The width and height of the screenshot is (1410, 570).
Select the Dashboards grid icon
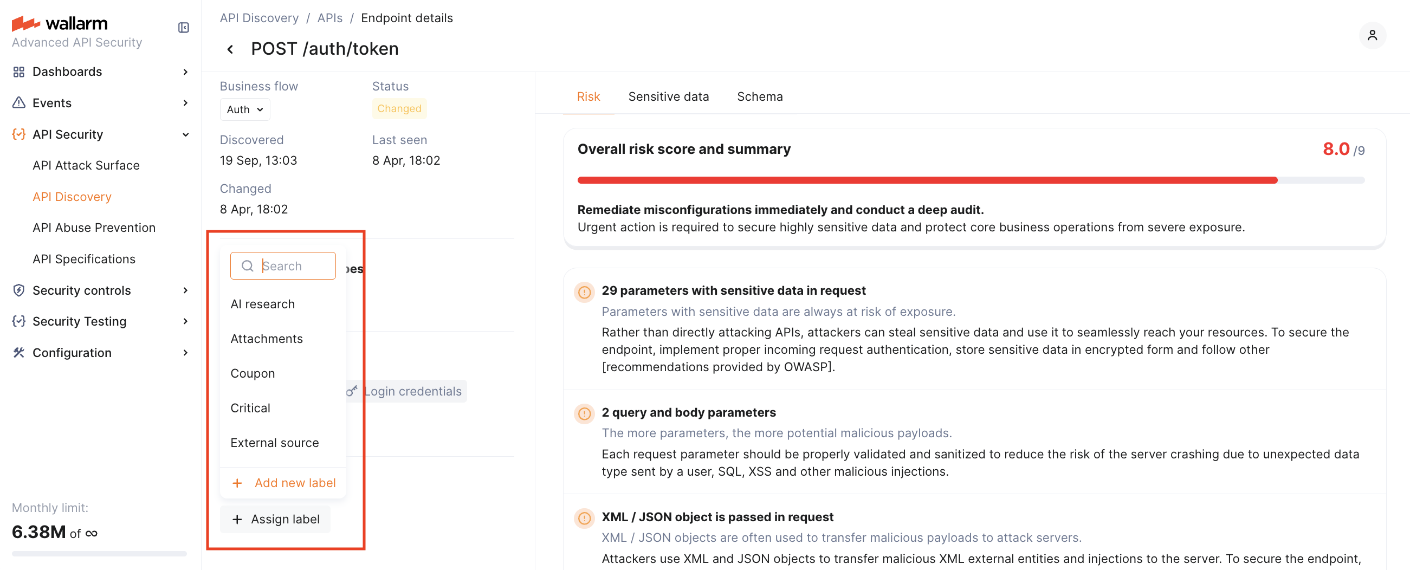pyautogui.click(x=18, y=71)
